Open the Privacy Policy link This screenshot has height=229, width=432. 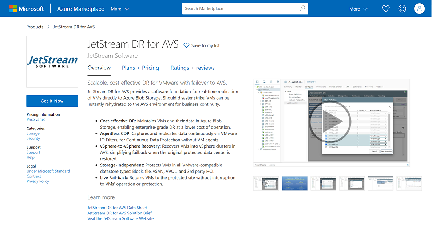coord(38,181)
